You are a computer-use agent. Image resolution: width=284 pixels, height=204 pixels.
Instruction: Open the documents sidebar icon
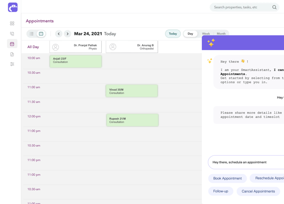tap(12, 54)
